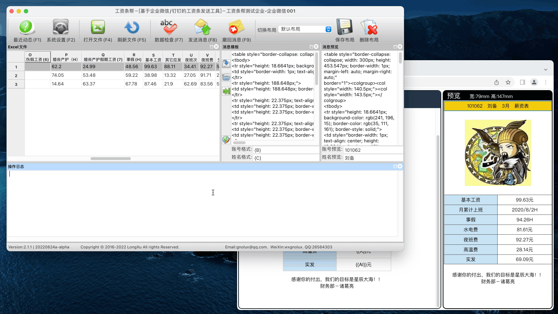This screenshot has height=314, width=558.
Task: Click the 姓名预览 field showing 刘备
Action: [373, 158]
